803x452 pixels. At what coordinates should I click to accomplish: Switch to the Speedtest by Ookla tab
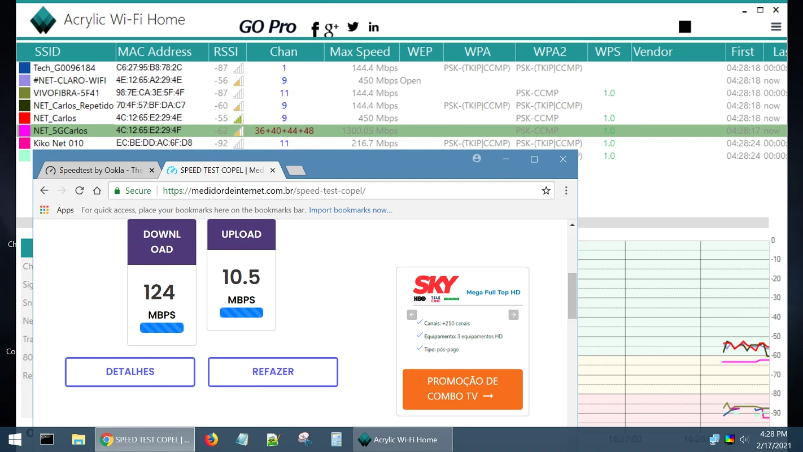point(100,170)
